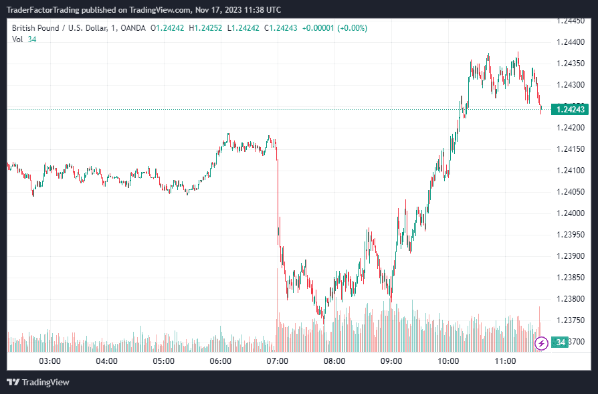The width and height of the screenshot is (598, 394).
Task: Click the green volume value badge 34
Action: 561,342
